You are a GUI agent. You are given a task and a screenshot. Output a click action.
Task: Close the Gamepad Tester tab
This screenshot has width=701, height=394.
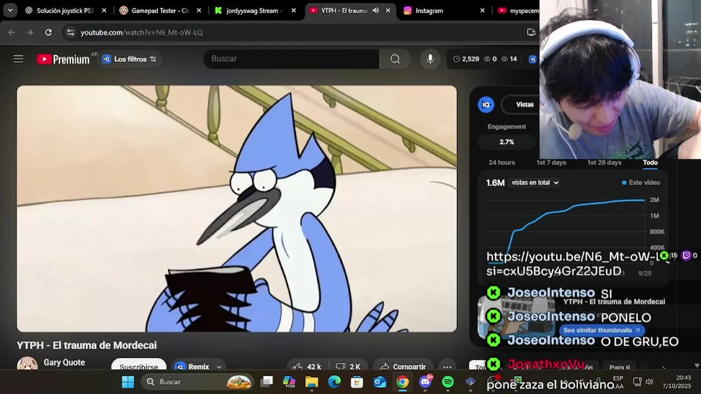[199, 10]
